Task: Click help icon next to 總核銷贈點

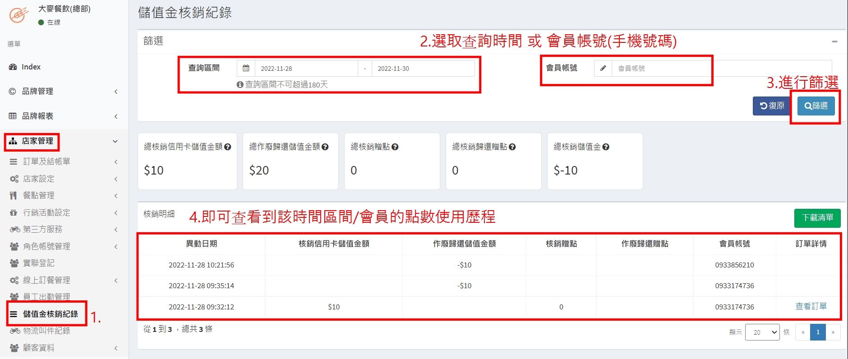Action: point(395,147)
